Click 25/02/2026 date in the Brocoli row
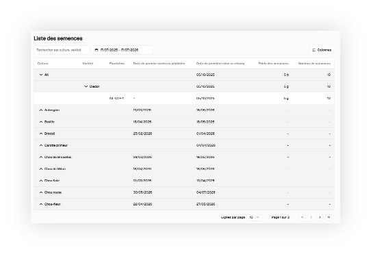The width and height of the screenshot is (371, 254). [x=142, y=134]
